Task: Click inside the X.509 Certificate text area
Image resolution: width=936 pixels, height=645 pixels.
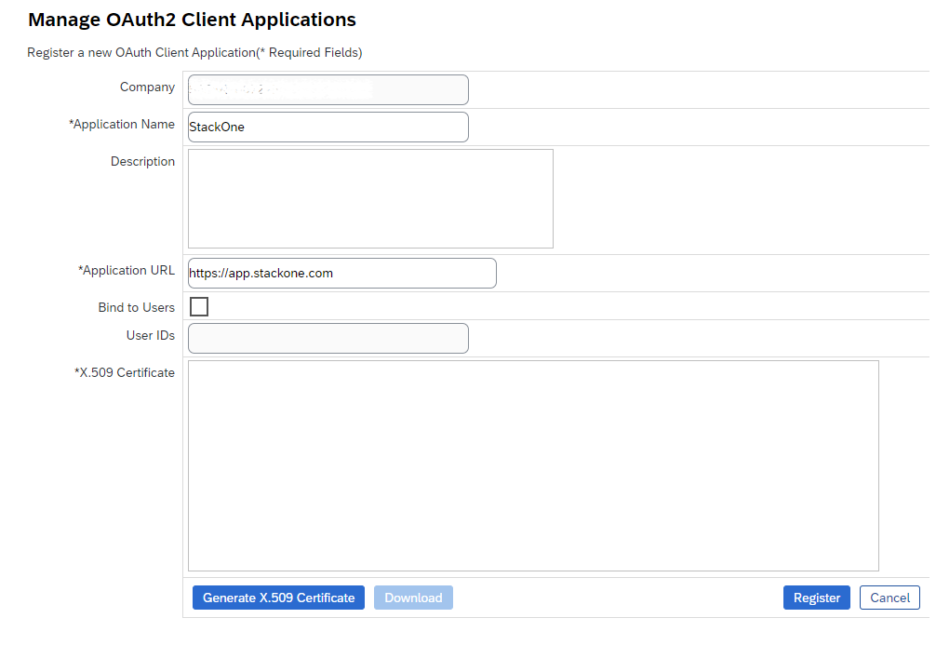Action: click(x=533, y=465)
